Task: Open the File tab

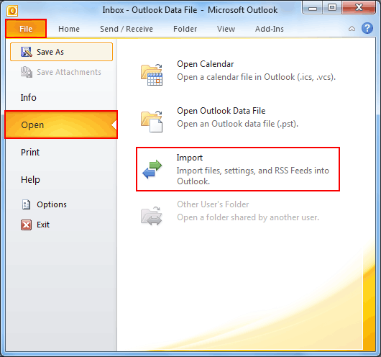Action: coord(26,29)
